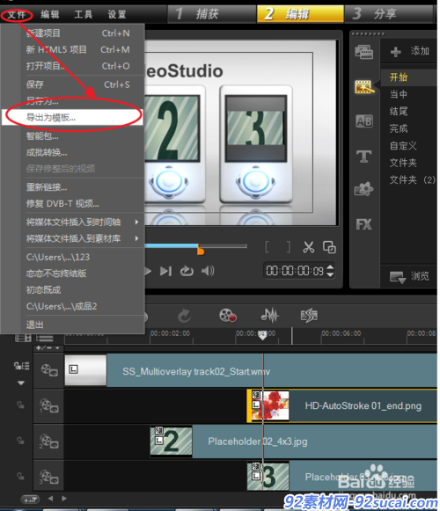Screen dimensions: 440x511
Task: Open the 编辑 menu in menu bar
Action: pyautogui.click(x=50, y=14)
